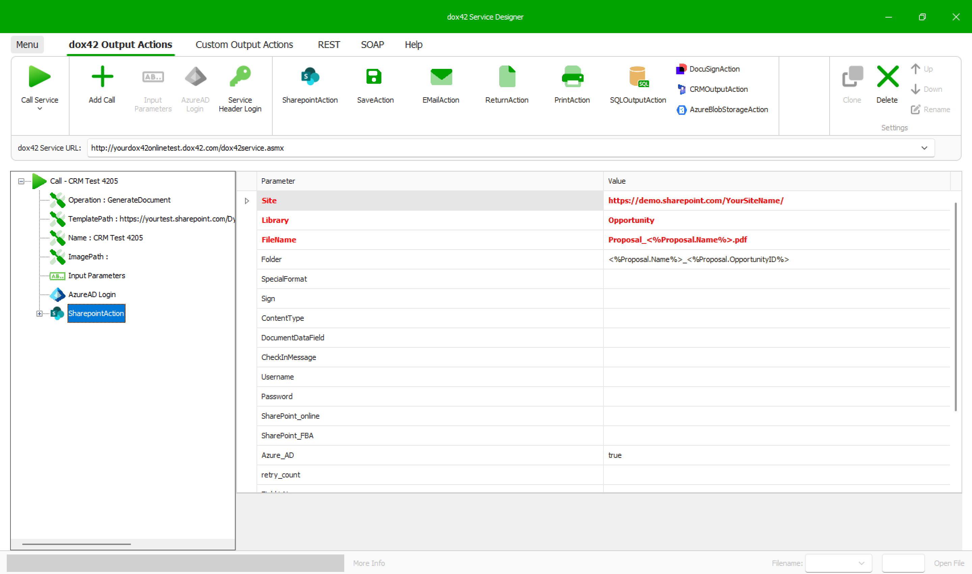Select the SpecialFormat parameter row
Image resolution: width=972 pixels, height=574 pixels.
pos(603,279)
